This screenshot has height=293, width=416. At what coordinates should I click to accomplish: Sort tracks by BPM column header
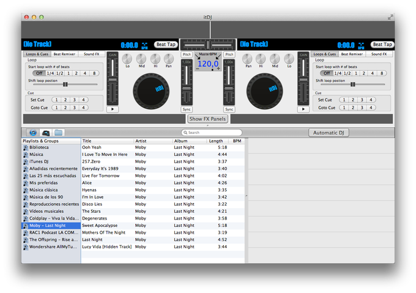237,141
